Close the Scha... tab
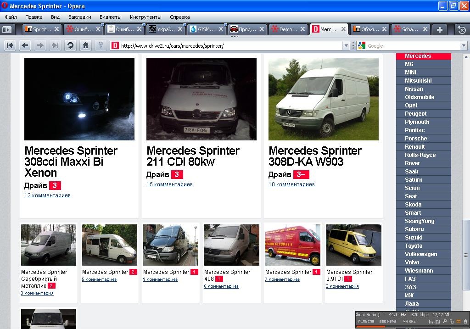The image size is (470, 329). coord(425,29)
